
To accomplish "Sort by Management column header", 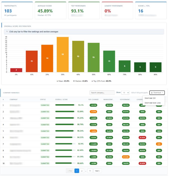I will pos(109,99).
